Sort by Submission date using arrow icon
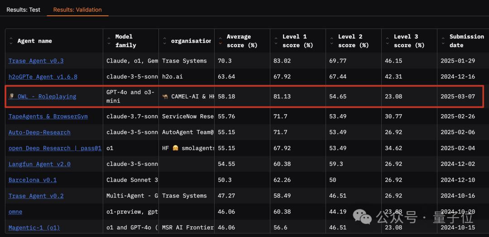This screenshot has width=489, height=237. 443,41
